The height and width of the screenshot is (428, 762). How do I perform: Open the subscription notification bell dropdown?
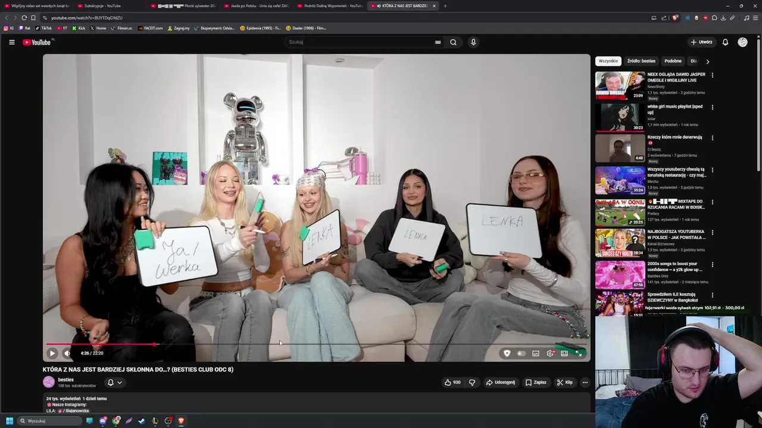pyautogui.click(x=114, y=382)
